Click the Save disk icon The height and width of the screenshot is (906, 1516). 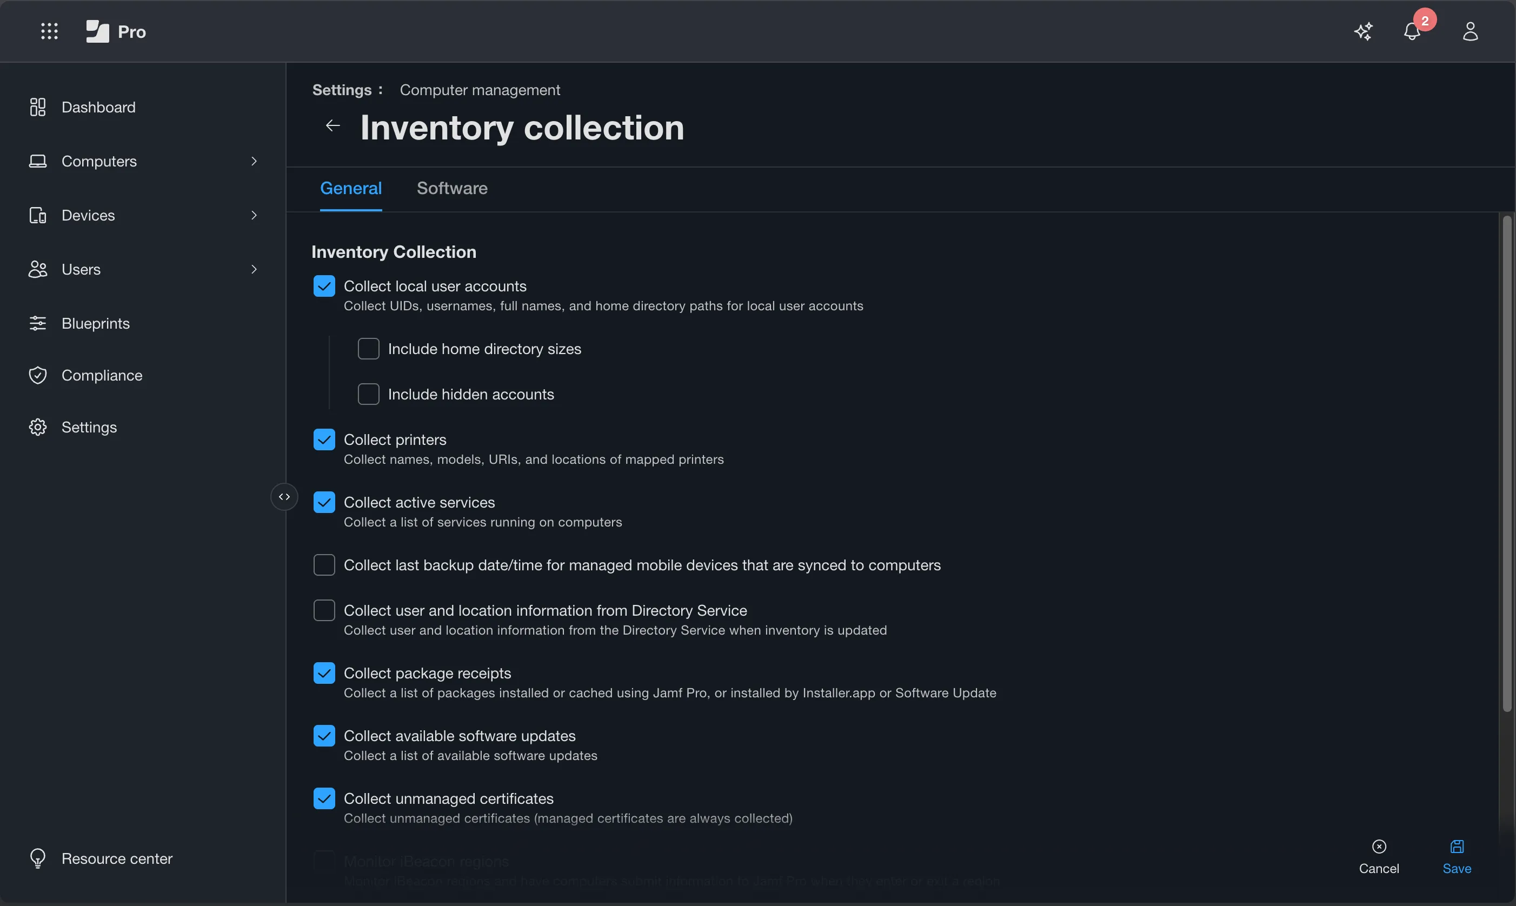click(1457, 846)
